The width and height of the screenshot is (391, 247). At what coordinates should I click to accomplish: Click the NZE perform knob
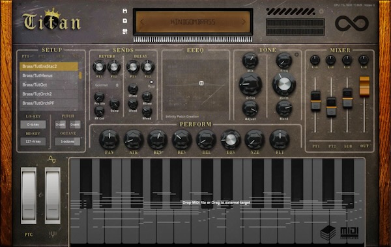point(255,140)
